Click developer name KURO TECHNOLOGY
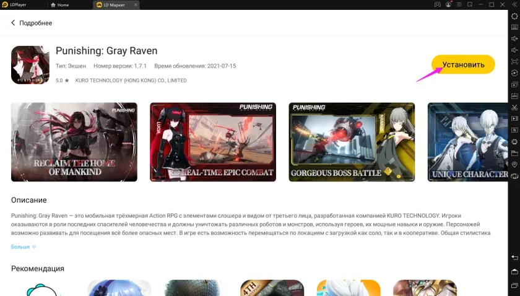Screen dimensions: 520x296 131,81
